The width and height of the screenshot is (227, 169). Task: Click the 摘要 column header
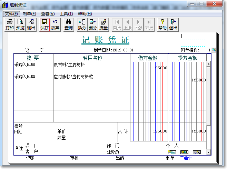pos(33,58)
